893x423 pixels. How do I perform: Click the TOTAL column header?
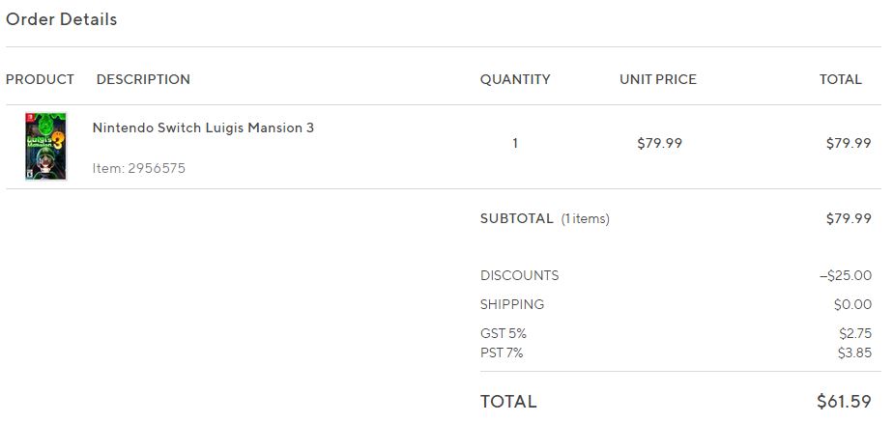point(840,79)
